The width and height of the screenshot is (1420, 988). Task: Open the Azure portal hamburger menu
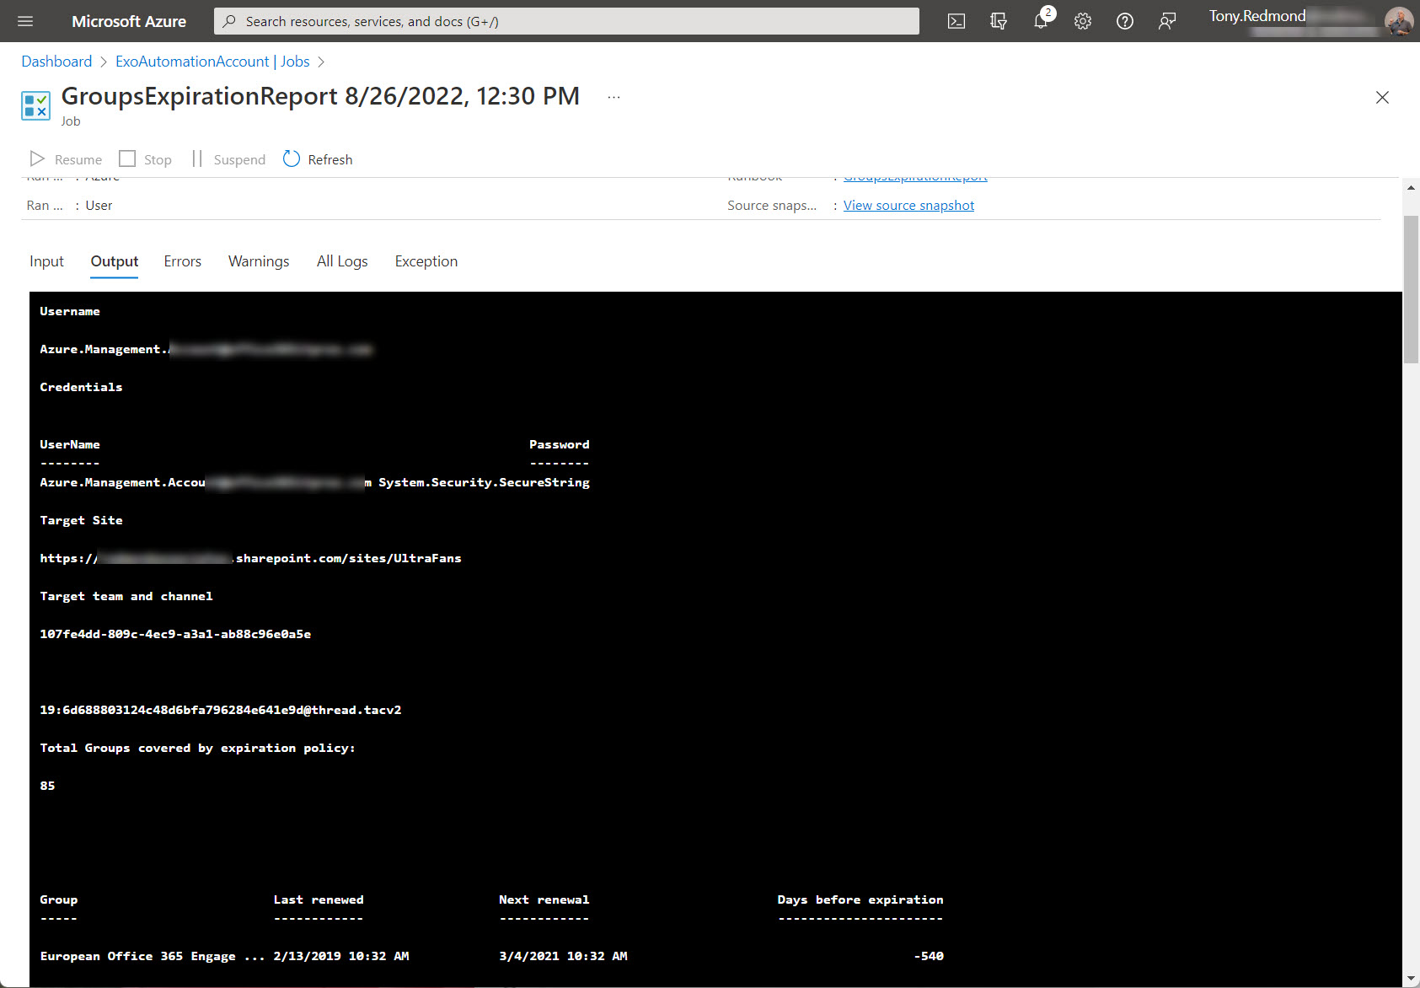pyautogui.click(x=25, y=21)
